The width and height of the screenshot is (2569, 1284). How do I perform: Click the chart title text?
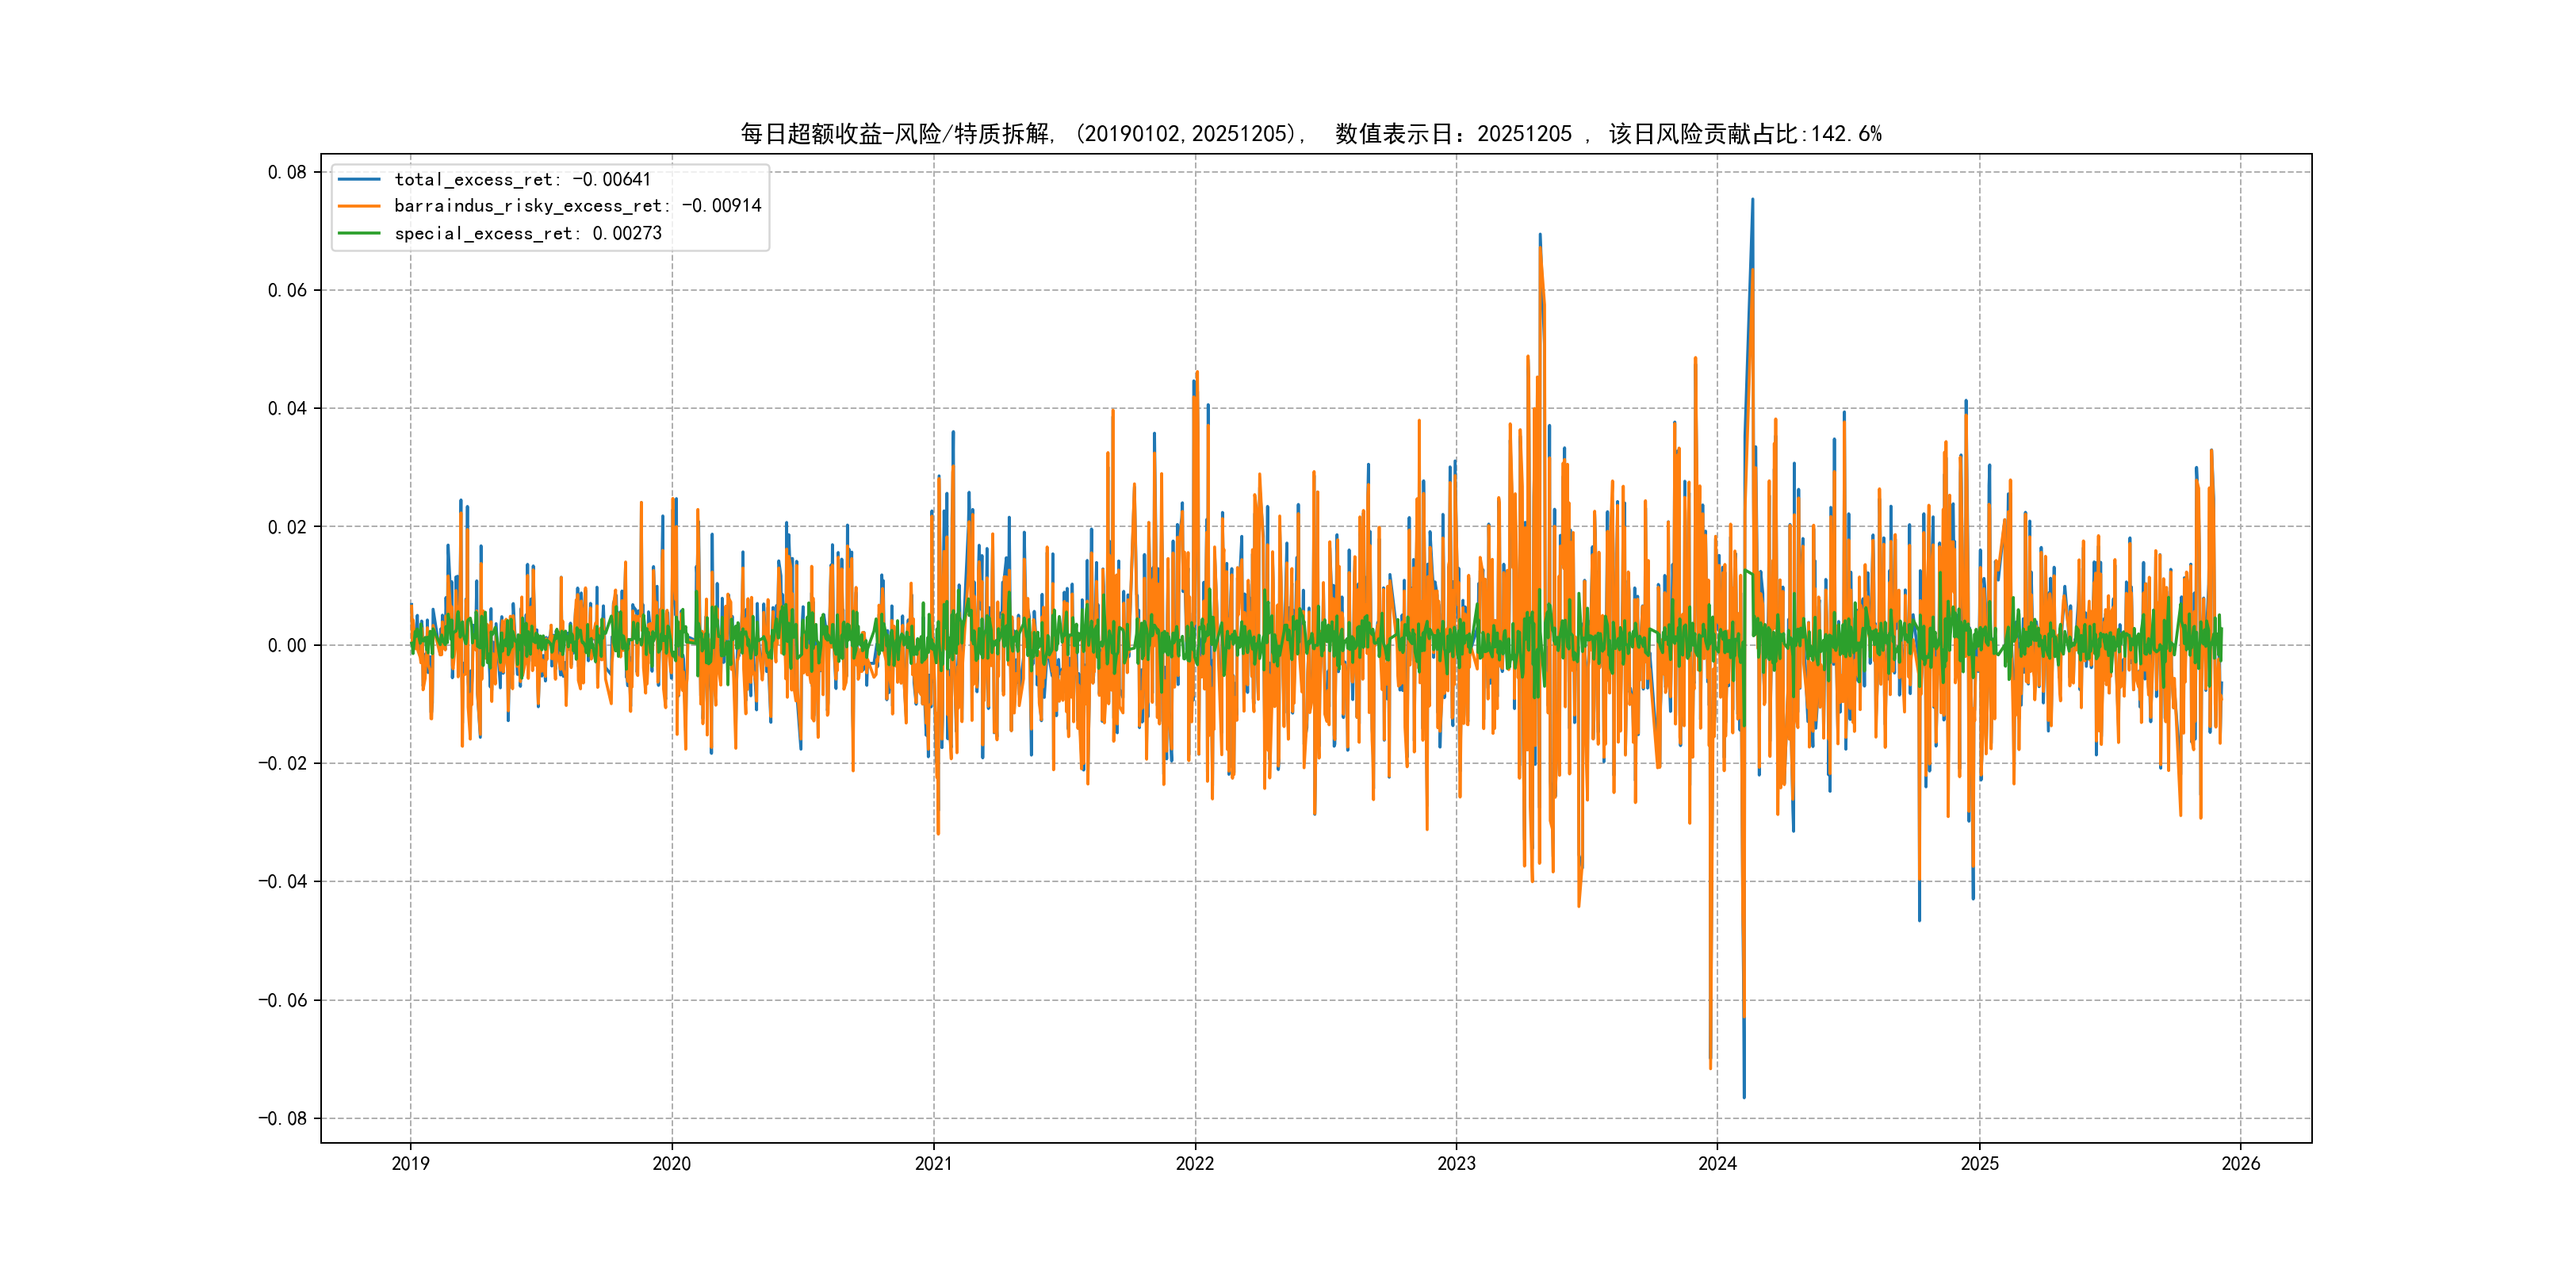point(1311,134)
